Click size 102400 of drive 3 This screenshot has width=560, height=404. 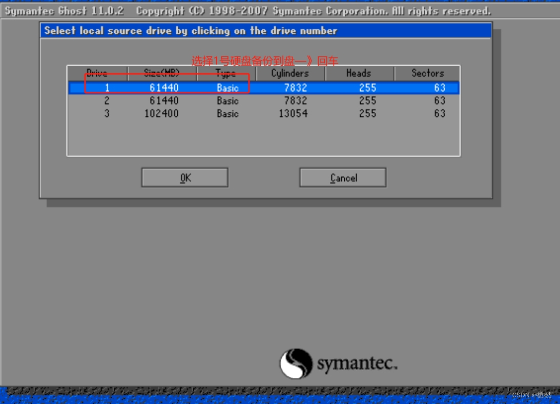click(161, 114)
